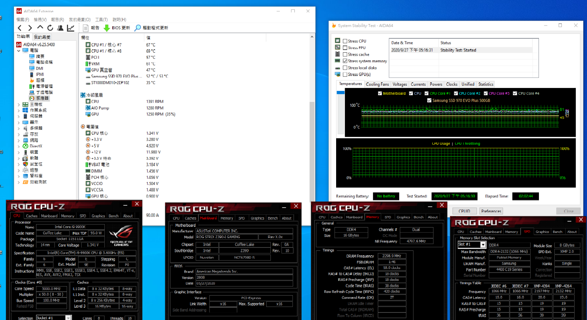Open the Slot #1 dropdown in SPD window
Viewport: 587px width, 320px height.
(x=483, y=245)
